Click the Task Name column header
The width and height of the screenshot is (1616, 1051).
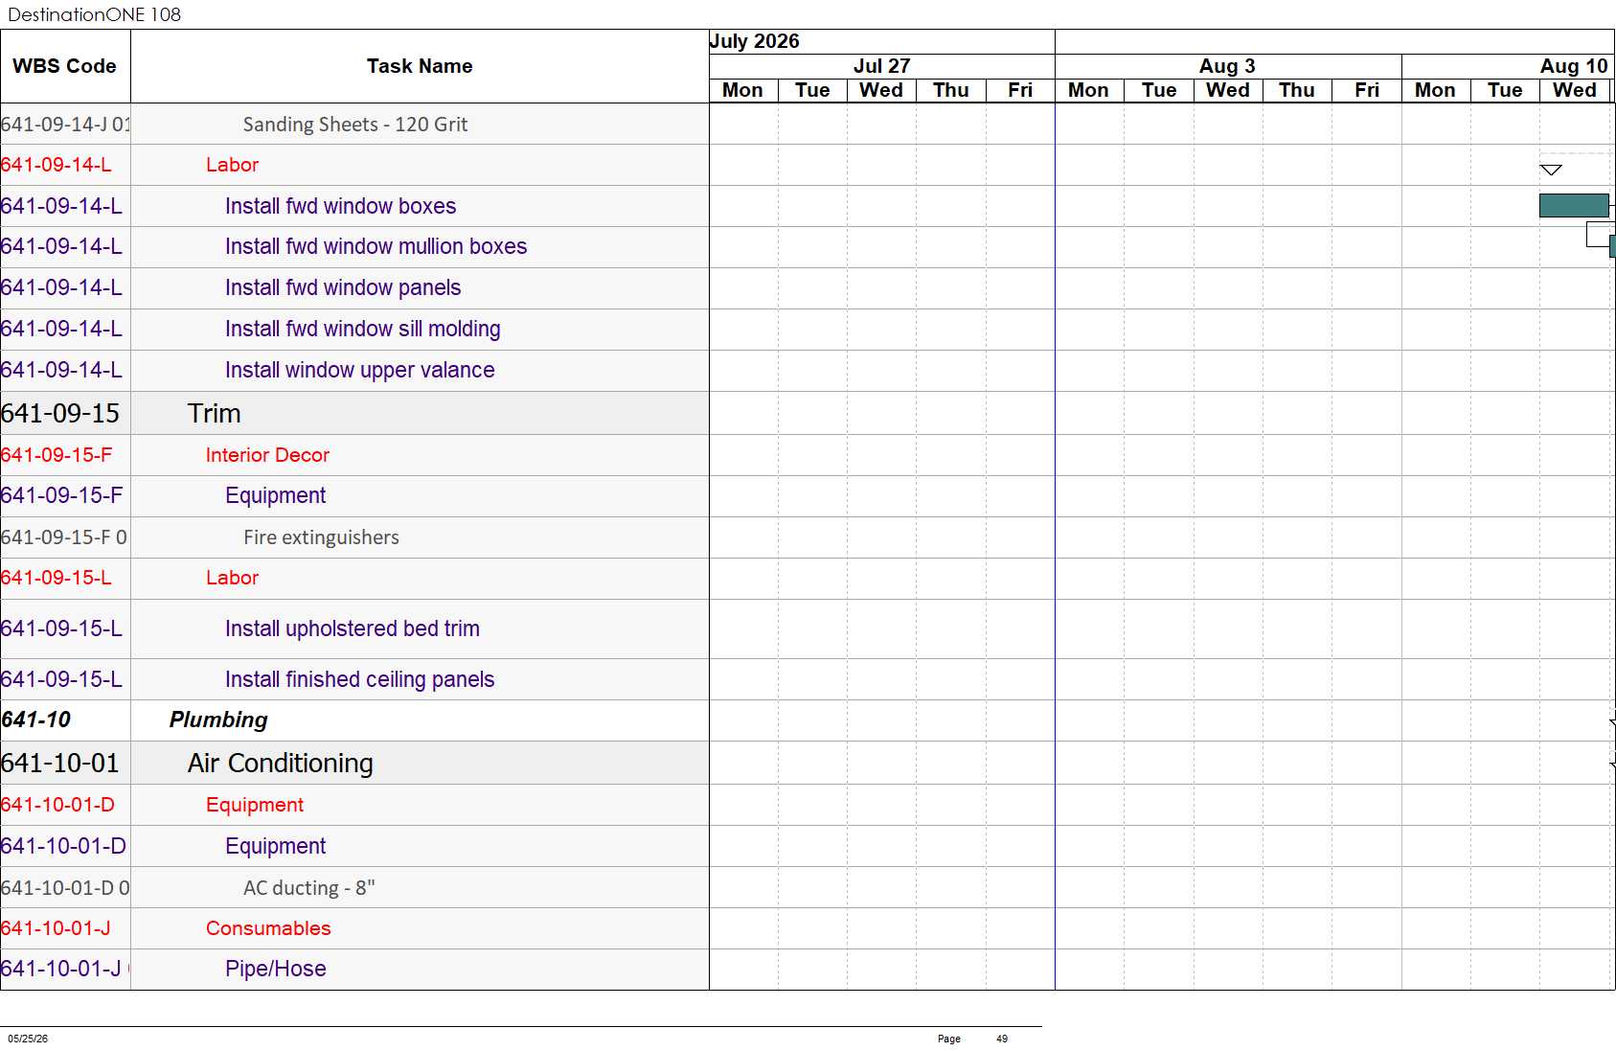point(420,66)
